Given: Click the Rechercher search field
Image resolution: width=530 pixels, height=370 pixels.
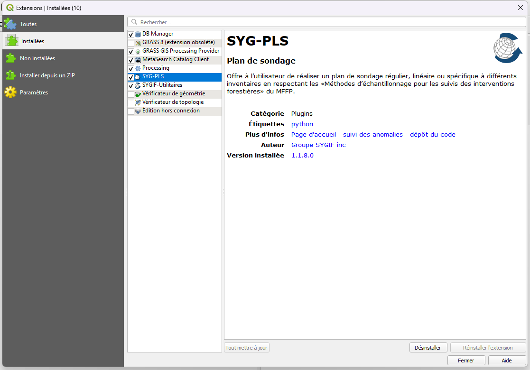Looking at the screenshot, I should [327, 22].
